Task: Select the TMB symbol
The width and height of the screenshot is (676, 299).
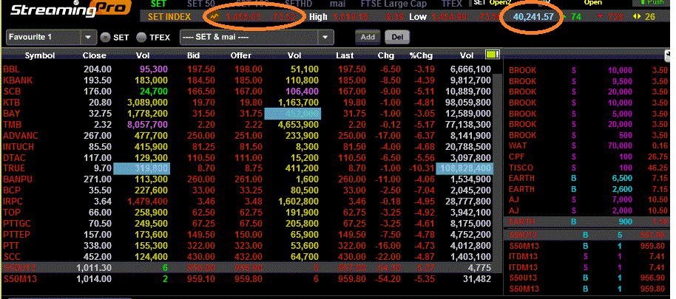Action: [x=12, y=124]
